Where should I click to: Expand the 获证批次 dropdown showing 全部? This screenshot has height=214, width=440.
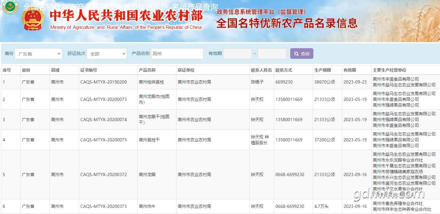107,54
